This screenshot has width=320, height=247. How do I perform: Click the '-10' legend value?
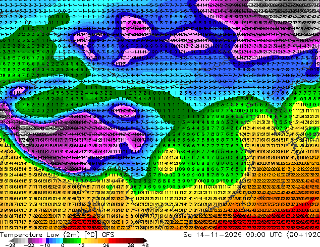(45, 245)
